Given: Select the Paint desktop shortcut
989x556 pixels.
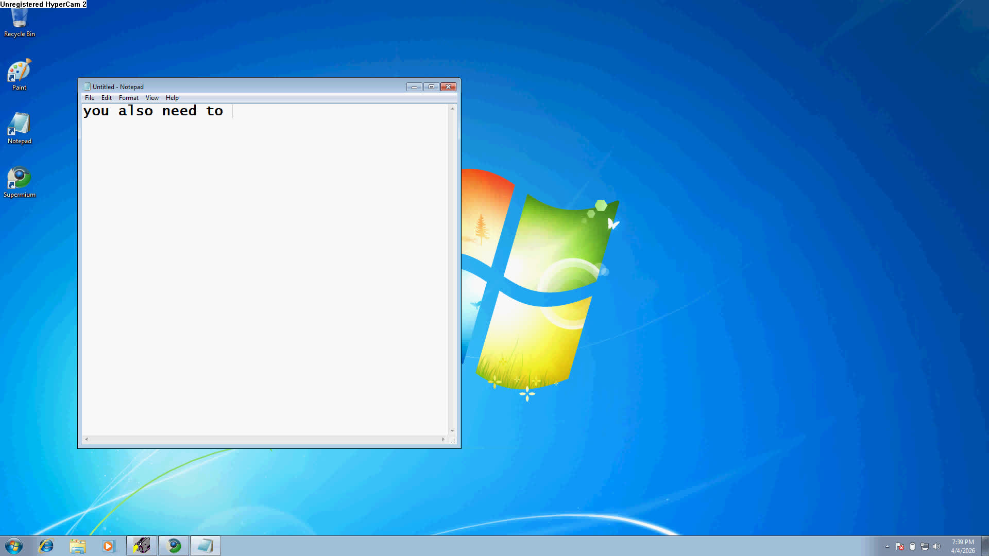Looking at the screenshot, I should point(20,75).
